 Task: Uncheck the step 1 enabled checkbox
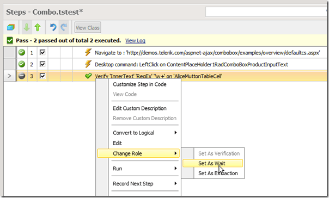[42, 52]
